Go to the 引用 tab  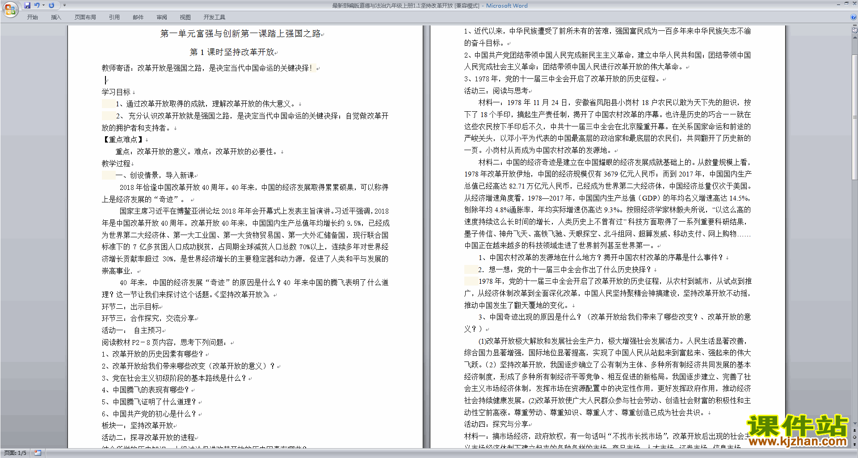click(114, 17)
